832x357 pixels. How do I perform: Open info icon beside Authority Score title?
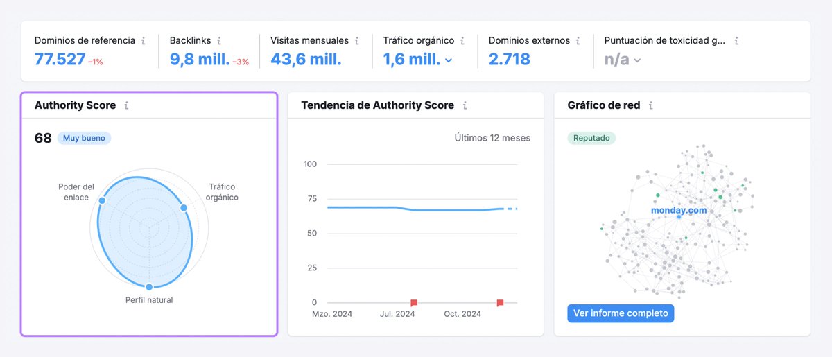coord(126,105)
